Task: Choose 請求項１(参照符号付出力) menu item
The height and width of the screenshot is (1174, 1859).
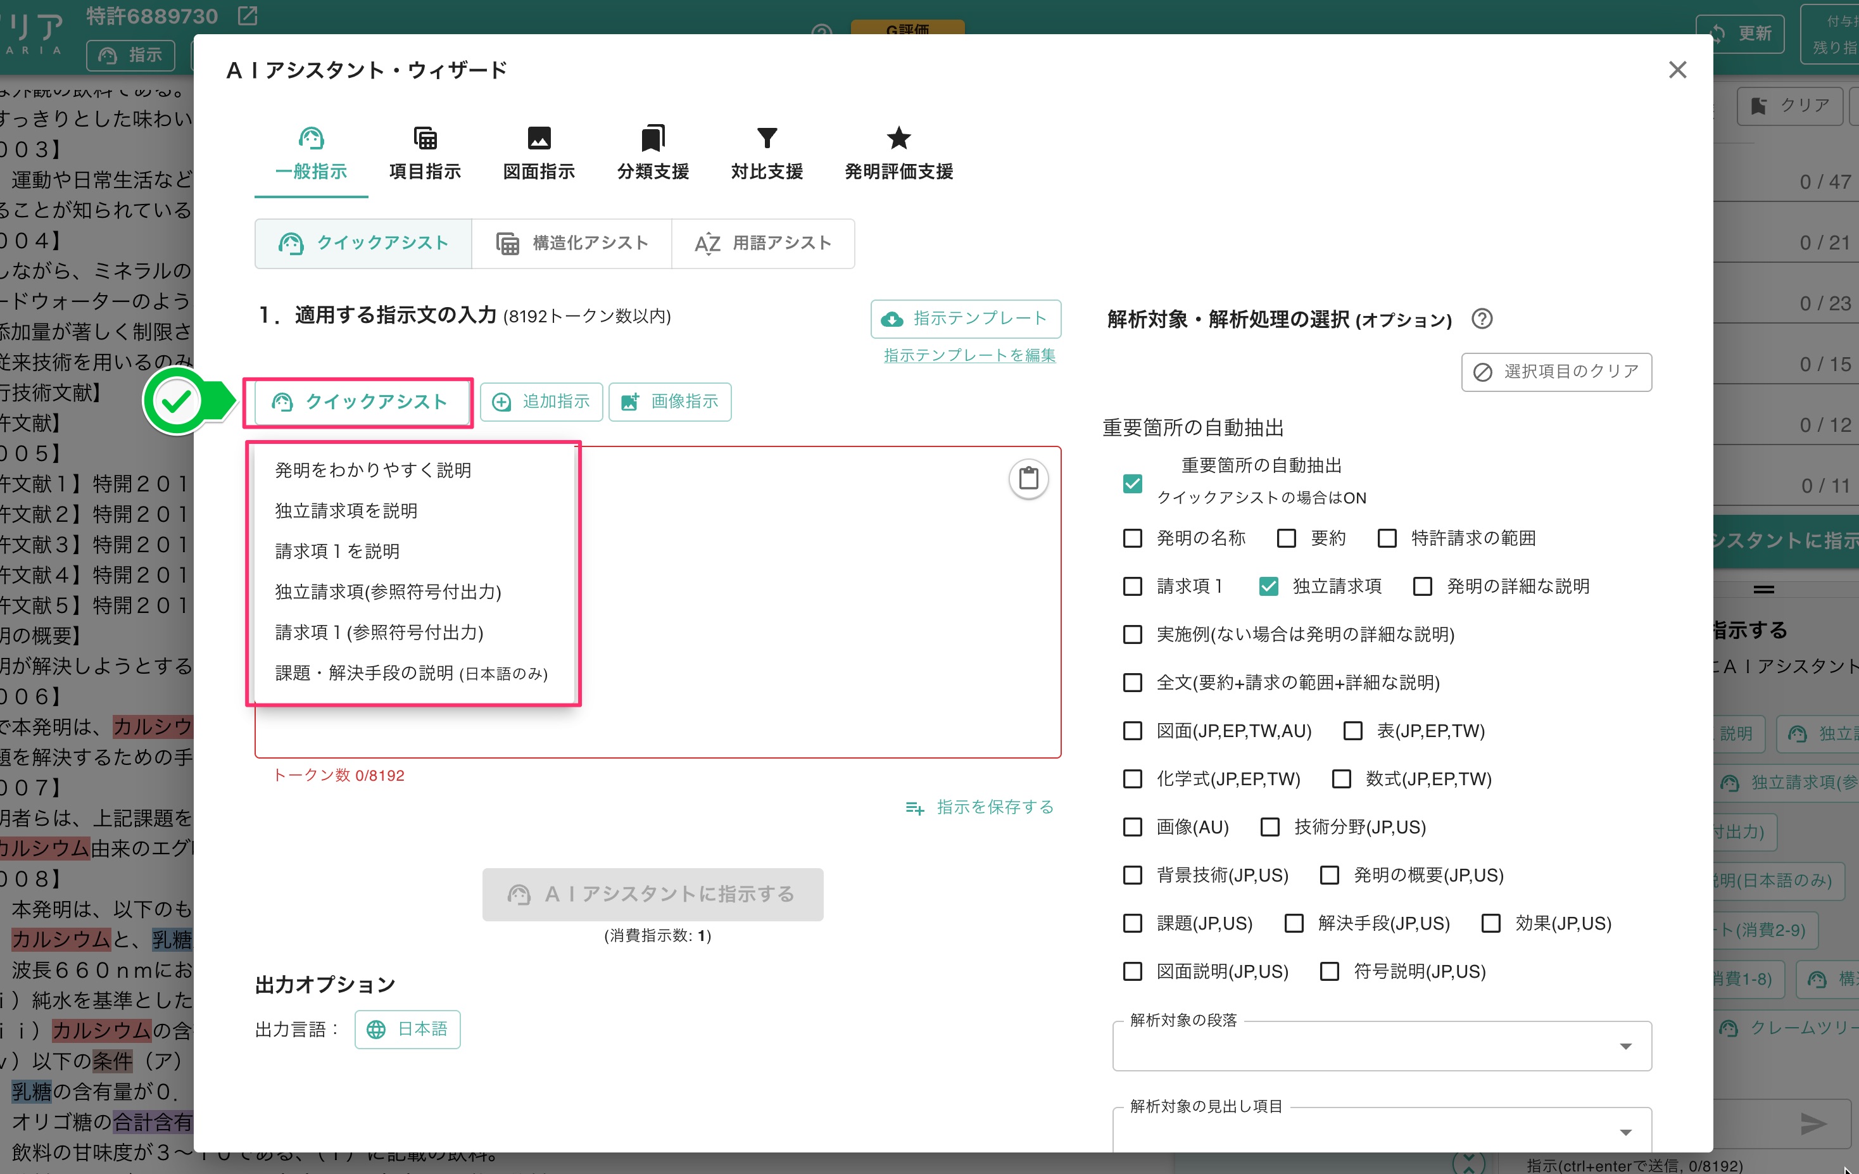Action: click(x=415, y=632)
